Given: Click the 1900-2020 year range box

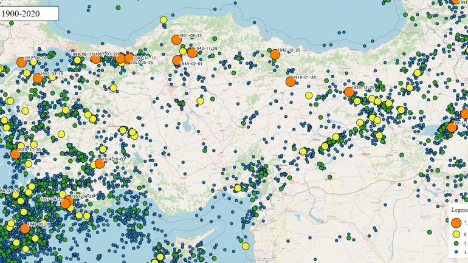Looking at the screenshot, I should pos(29,13).
